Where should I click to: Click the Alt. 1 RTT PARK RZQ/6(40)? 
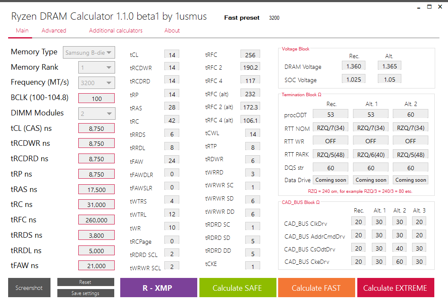point(371,154)
